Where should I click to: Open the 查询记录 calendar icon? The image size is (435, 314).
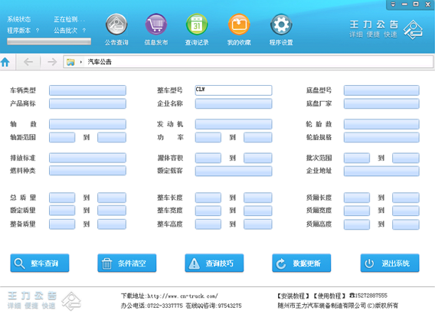click(x=197, y=25)
